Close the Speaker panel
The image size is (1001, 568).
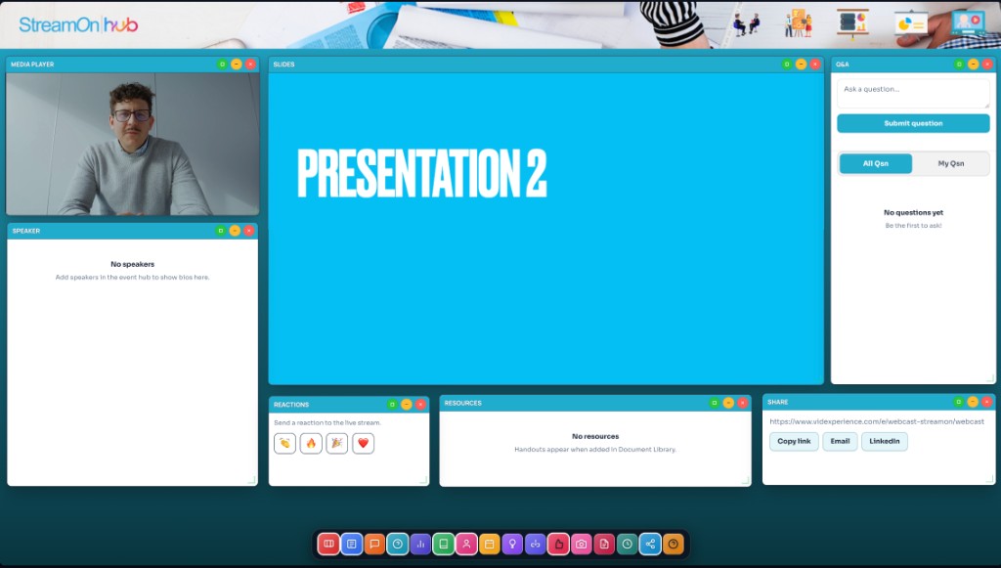click(x=249, y=231)
